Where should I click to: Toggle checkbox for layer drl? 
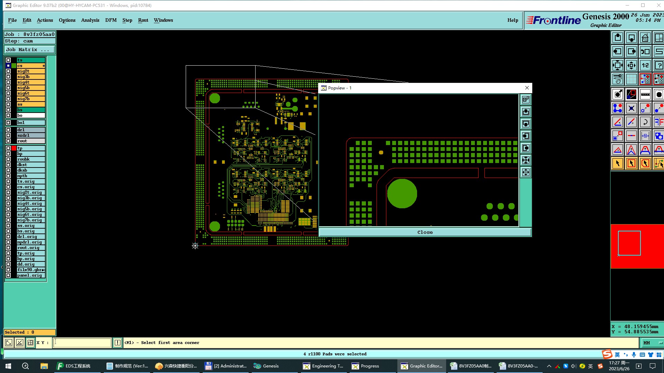tap(8, 130)
